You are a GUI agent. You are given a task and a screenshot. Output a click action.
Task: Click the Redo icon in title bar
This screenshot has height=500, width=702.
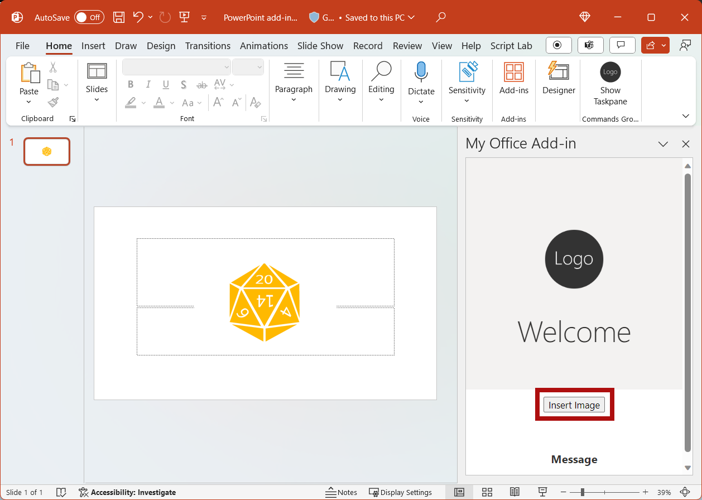click(x=165, y=17)
